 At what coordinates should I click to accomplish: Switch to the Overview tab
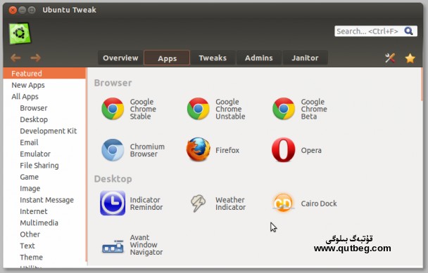pyautogui.click(x=120, y=58)
